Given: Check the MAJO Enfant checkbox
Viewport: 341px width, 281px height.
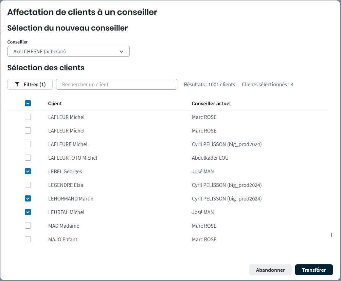Looking at the screenshot, I should pyautogui.click(x=28, y=239).
